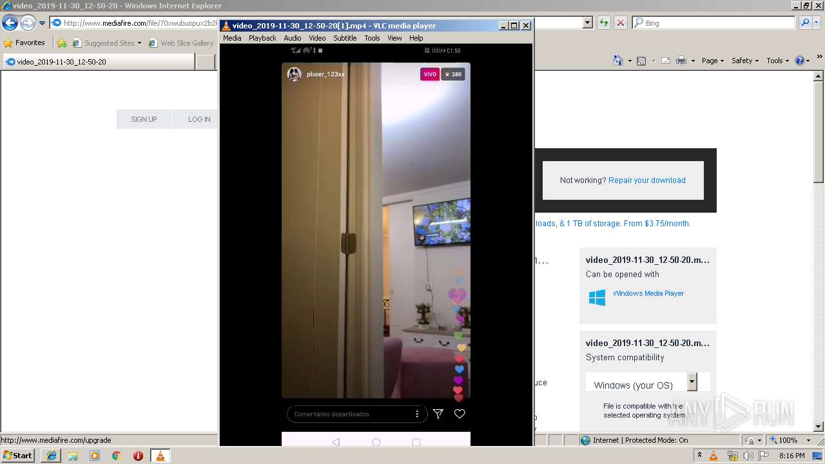Click the Android home circle icon
825x464 pixels.
376,443
